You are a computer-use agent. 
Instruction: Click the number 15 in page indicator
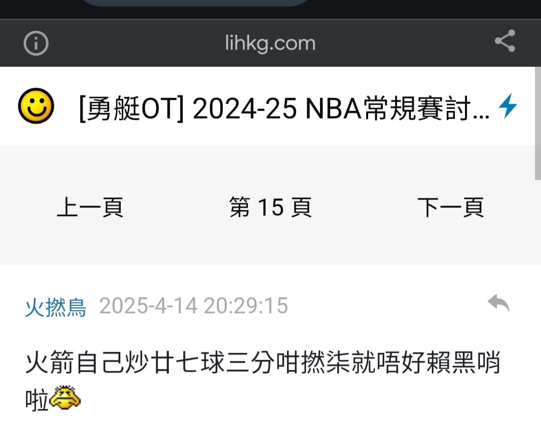pyautogui.click(x=271, y=207)
